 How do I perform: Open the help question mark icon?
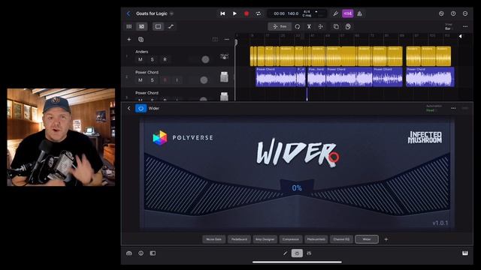pos(453,13)
